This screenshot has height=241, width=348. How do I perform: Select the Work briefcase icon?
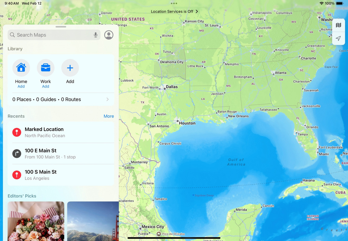(x=45, y=68)
